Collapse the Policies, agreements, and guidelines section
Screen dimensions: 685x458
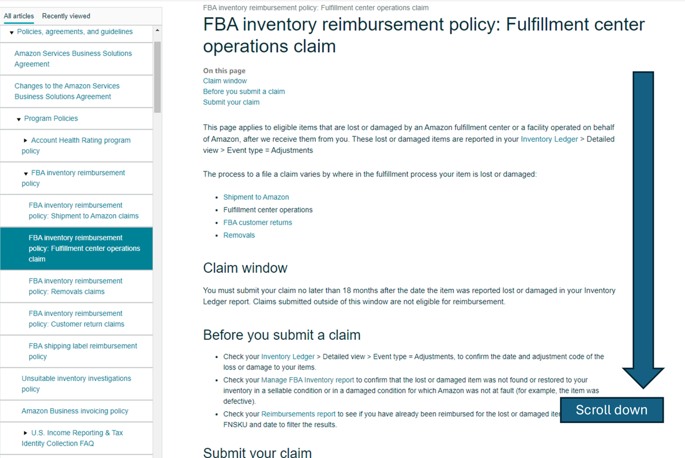12,33
